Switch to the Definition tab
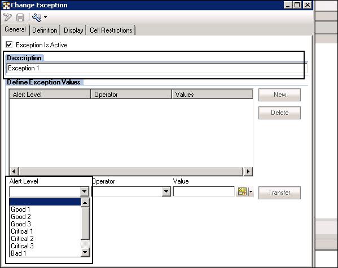The width and height of the screenshot is (338, 268). tap(45, 30)
